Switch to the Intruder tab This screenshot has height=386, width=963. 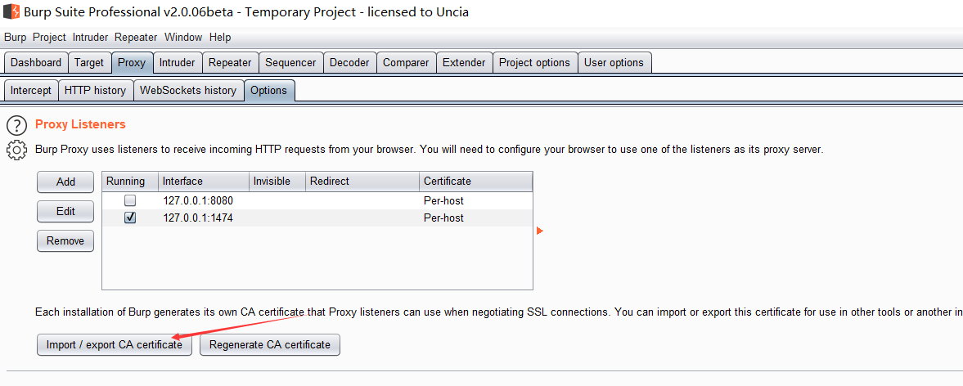pos(177,63)
